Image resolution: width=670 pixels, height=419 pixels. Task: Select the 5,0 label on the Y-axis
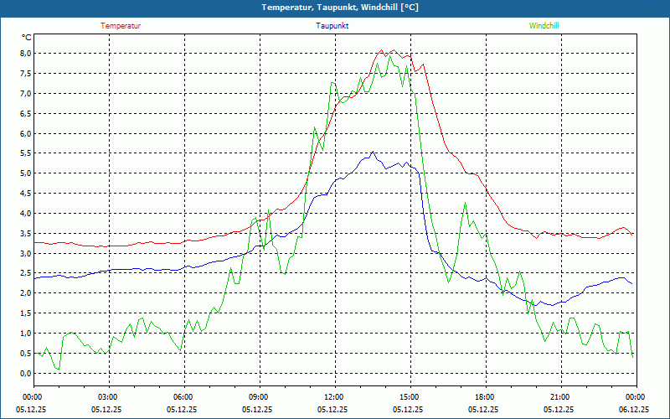tap(25, 173)
